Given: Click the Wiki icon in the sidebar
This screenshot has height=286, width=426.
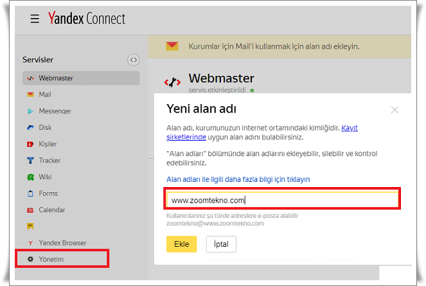Looking at the screenshot, I should (30, 177).
